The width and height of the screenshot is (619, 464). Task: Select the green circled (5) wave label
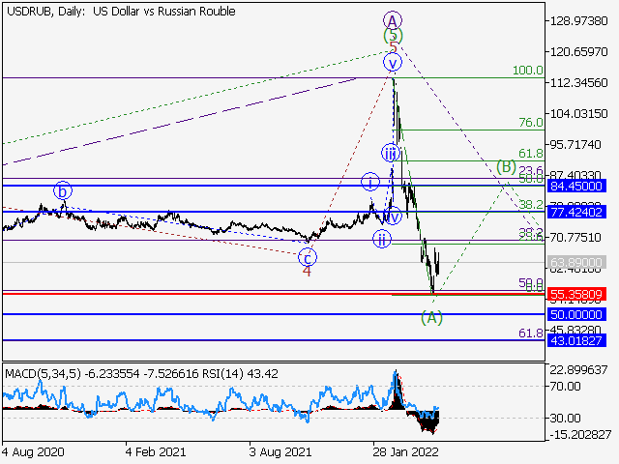click(393, 36)
